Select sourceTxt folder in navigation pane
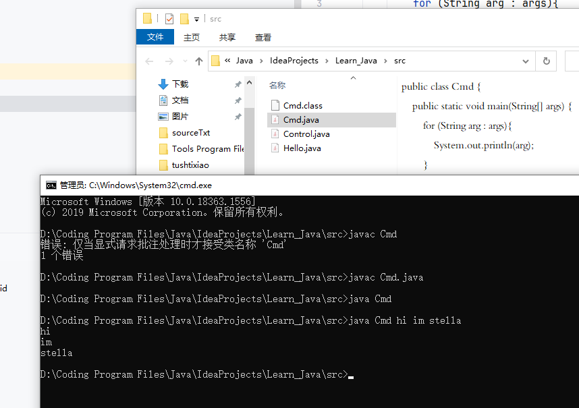 tap(191, 133)
